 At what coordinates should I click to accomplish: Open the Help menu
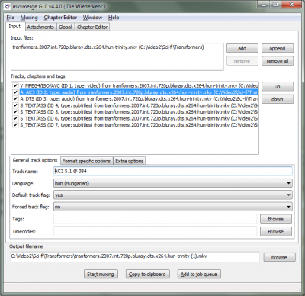point(114,18)
